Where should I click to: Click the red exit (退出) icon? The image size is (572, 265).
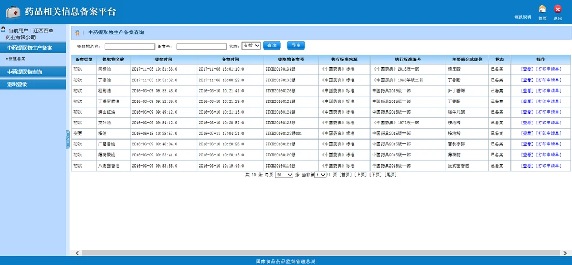click(x=558, y=9)
